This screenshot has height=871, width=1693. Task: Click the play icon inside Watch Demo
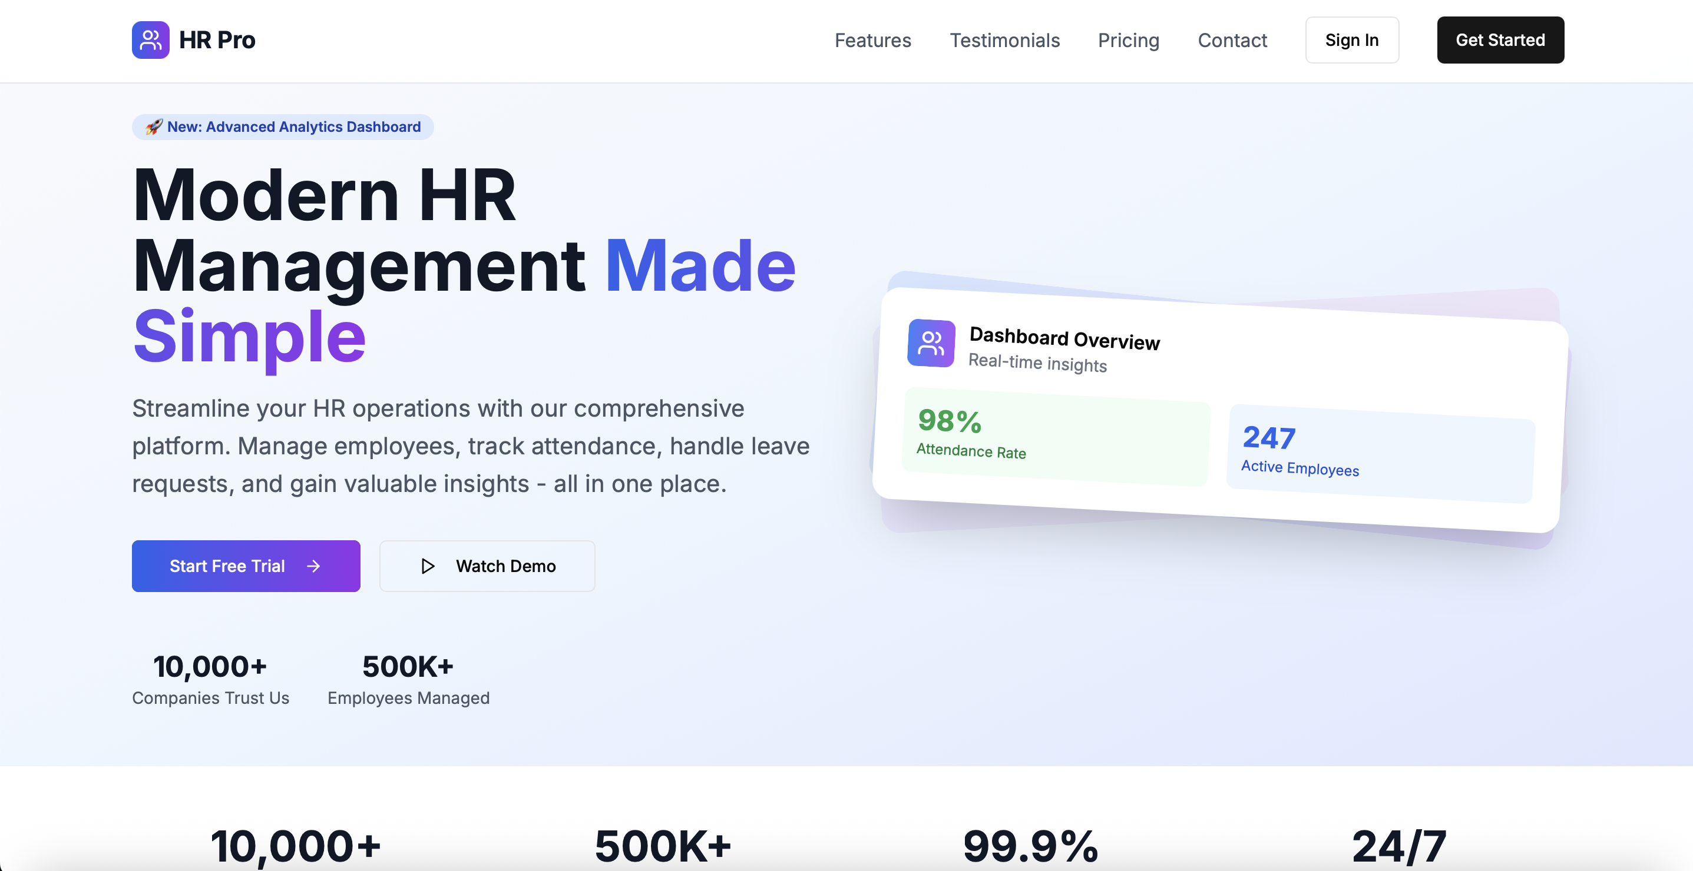coord(427,566)
